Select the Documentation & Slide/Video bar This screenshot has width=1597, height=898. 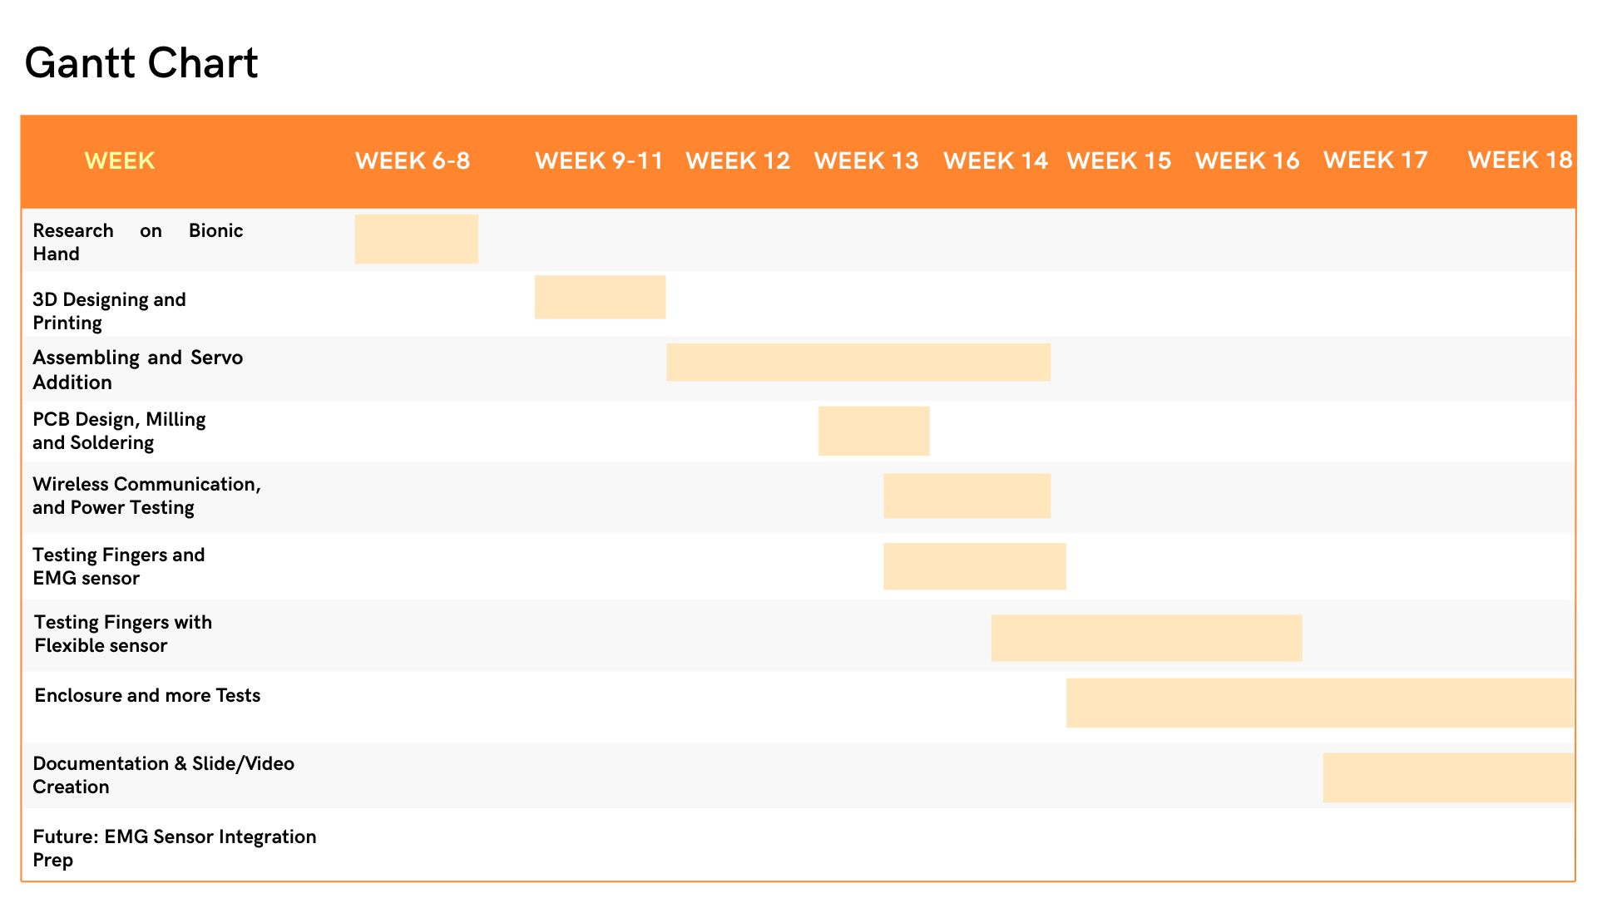click(x=1448, y=777)
